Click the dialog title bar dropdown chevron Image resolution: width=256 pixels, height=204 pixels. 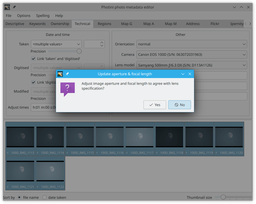click(183, 74)
